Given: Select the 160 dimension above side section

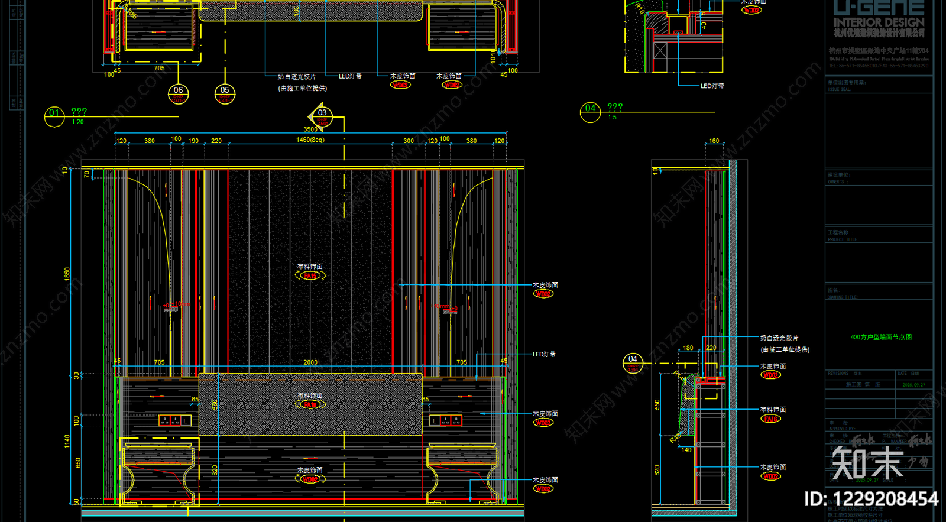Looking at the screenshot, I should [714, 141].
